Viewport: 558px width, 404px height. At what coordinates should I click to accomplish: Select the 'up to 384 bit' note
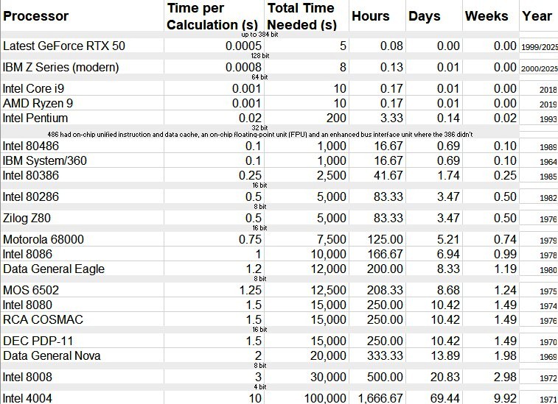(259, 35)
